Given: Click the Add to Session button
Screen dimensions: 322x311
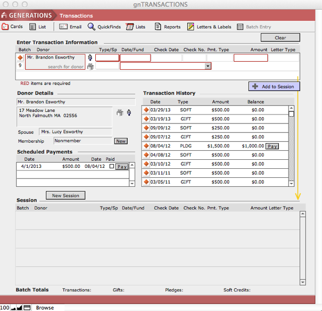Looking at the screenshot, I should click(x=274, y=86).
